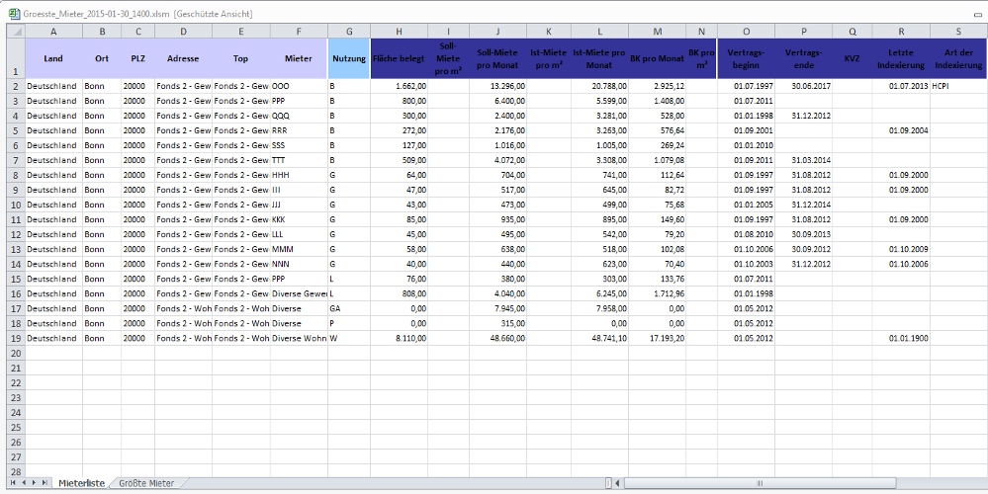This screenshot has height=494, width=988.
Task: Click the Land header cell
Action: (x=53, y=58)
